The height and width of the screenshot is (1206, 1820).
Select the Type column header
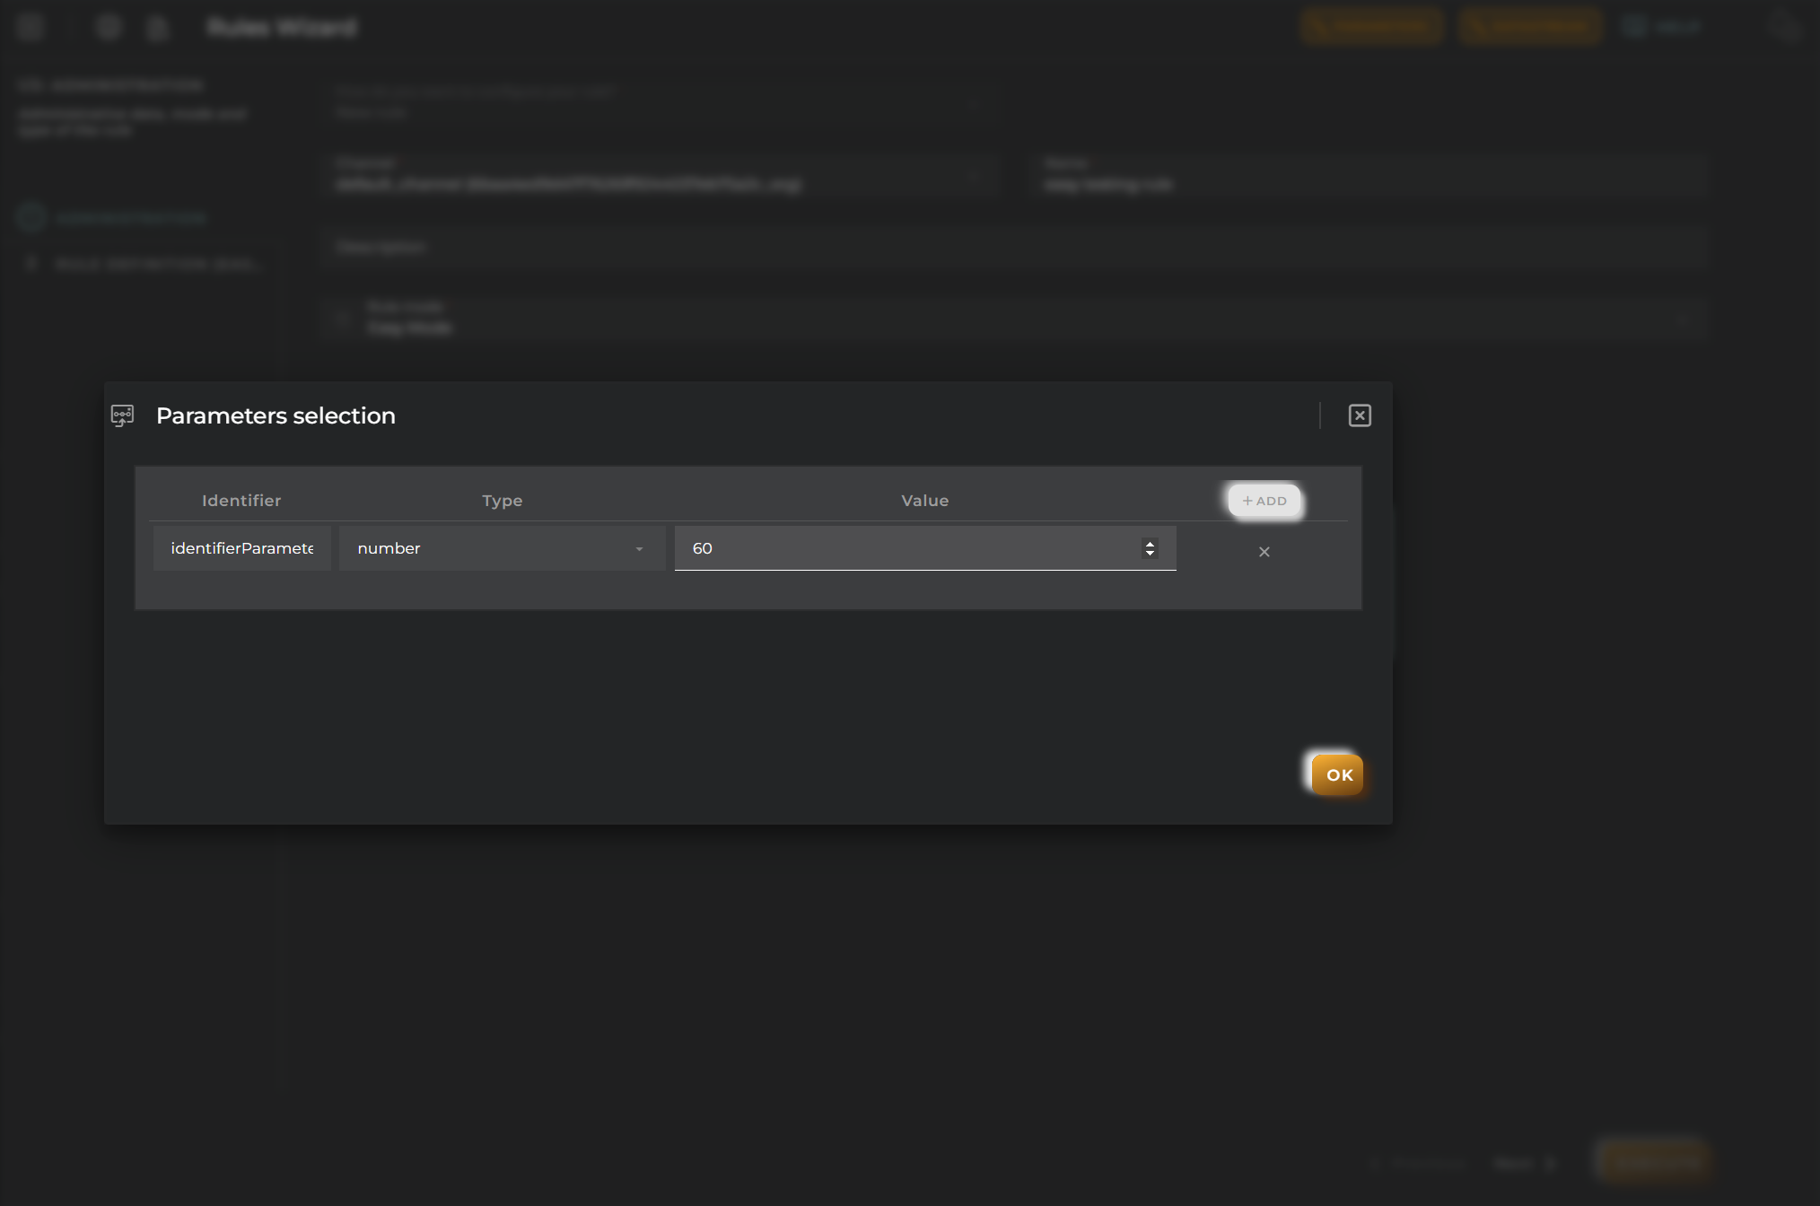(x=502, y=501)
